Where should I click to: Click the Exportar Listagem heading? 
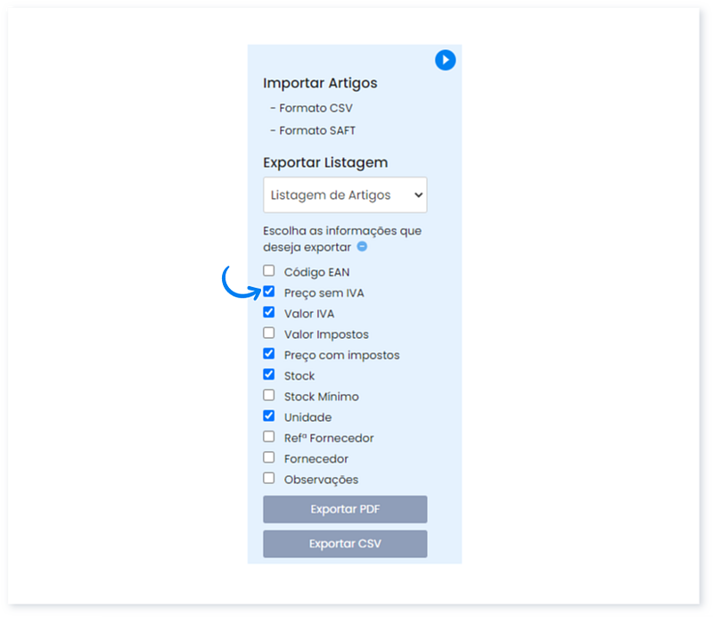tap(325, 163)
